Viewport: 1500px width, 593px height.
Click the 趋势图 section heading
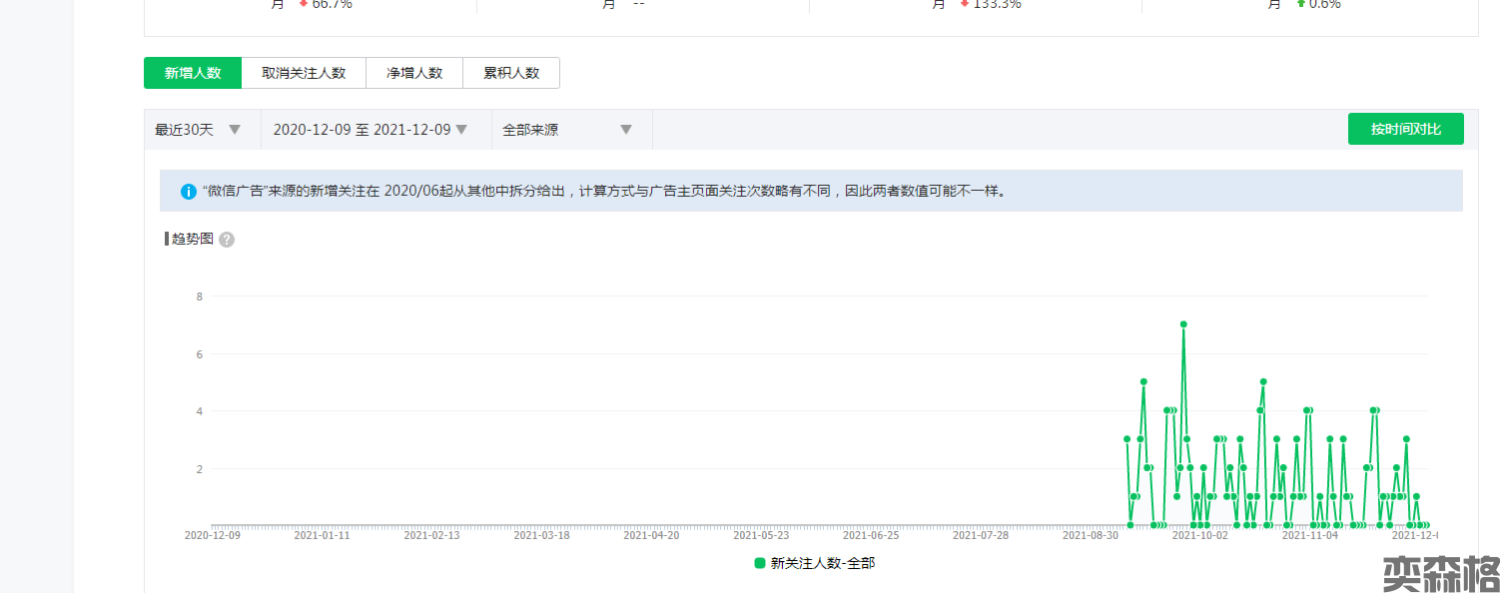[x=192, y=239]
